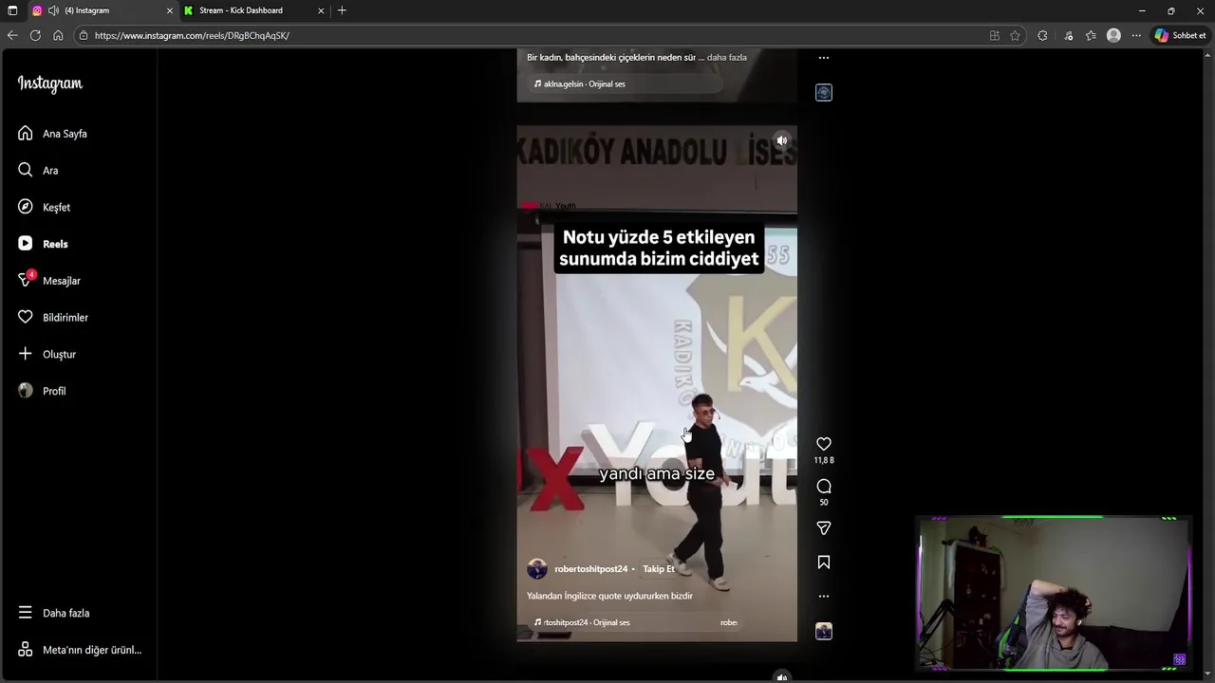Save the reel with bookmark icon

coord(824,563)
